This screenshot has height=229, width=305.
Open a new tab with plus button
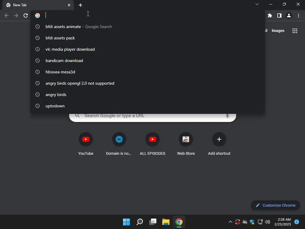(80, 5)
